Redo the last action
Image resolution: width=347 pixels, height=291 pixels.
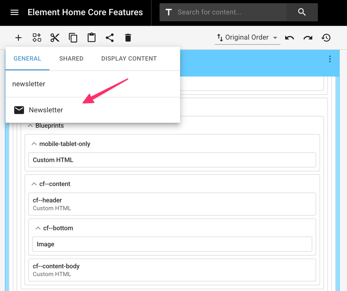(x=308, y=38)
